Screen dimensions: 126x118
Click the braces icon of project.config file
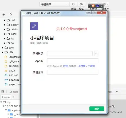pos(6,84)
